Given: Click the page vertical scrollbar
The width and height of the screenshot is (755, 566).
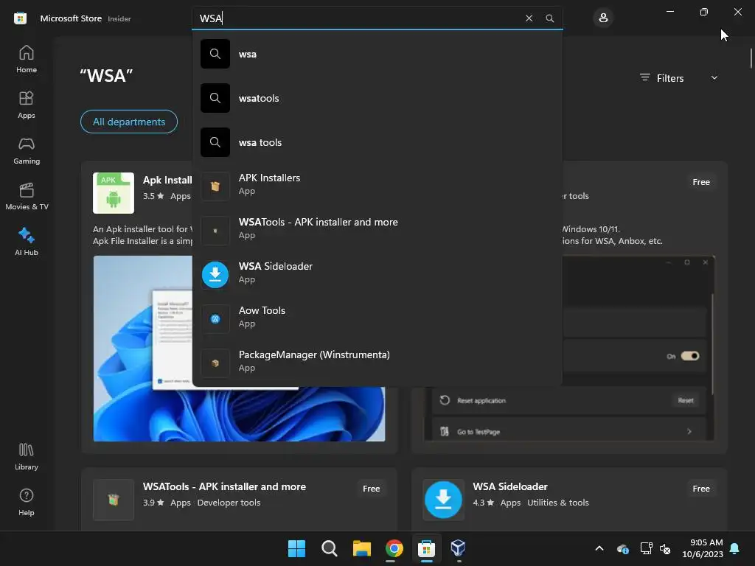Looking at the screenshot, I should point(751,59).
